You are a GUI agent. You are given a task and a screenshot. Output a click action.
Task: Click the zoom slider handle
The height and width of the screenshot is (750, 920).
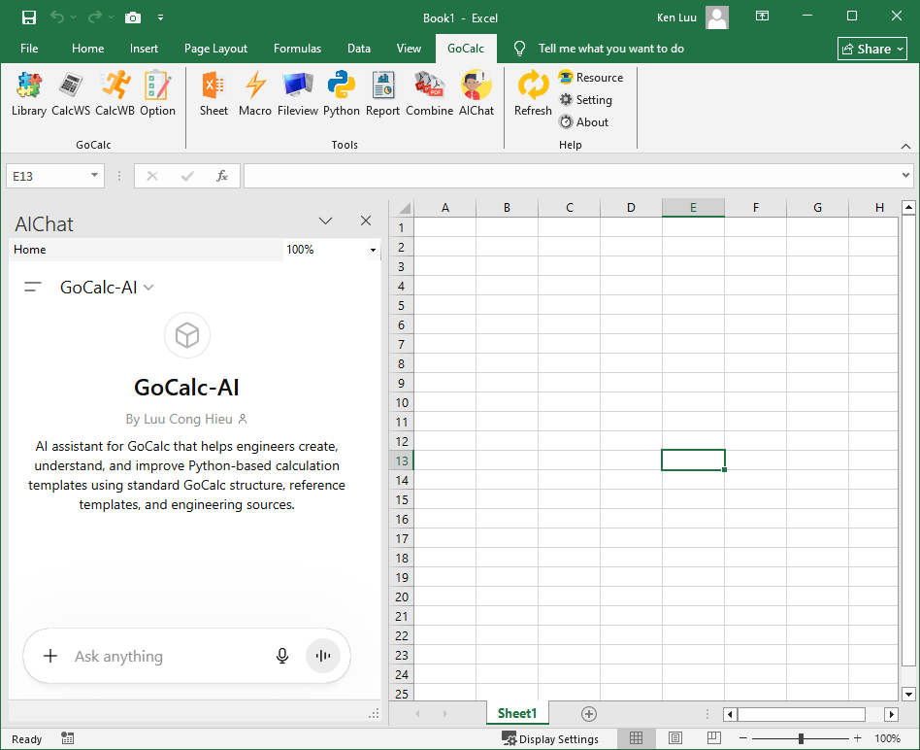(801, 738)
